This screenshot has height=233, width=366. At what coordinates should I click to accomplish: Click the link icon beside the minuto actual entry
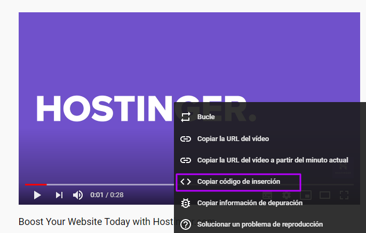click(186, 160)
